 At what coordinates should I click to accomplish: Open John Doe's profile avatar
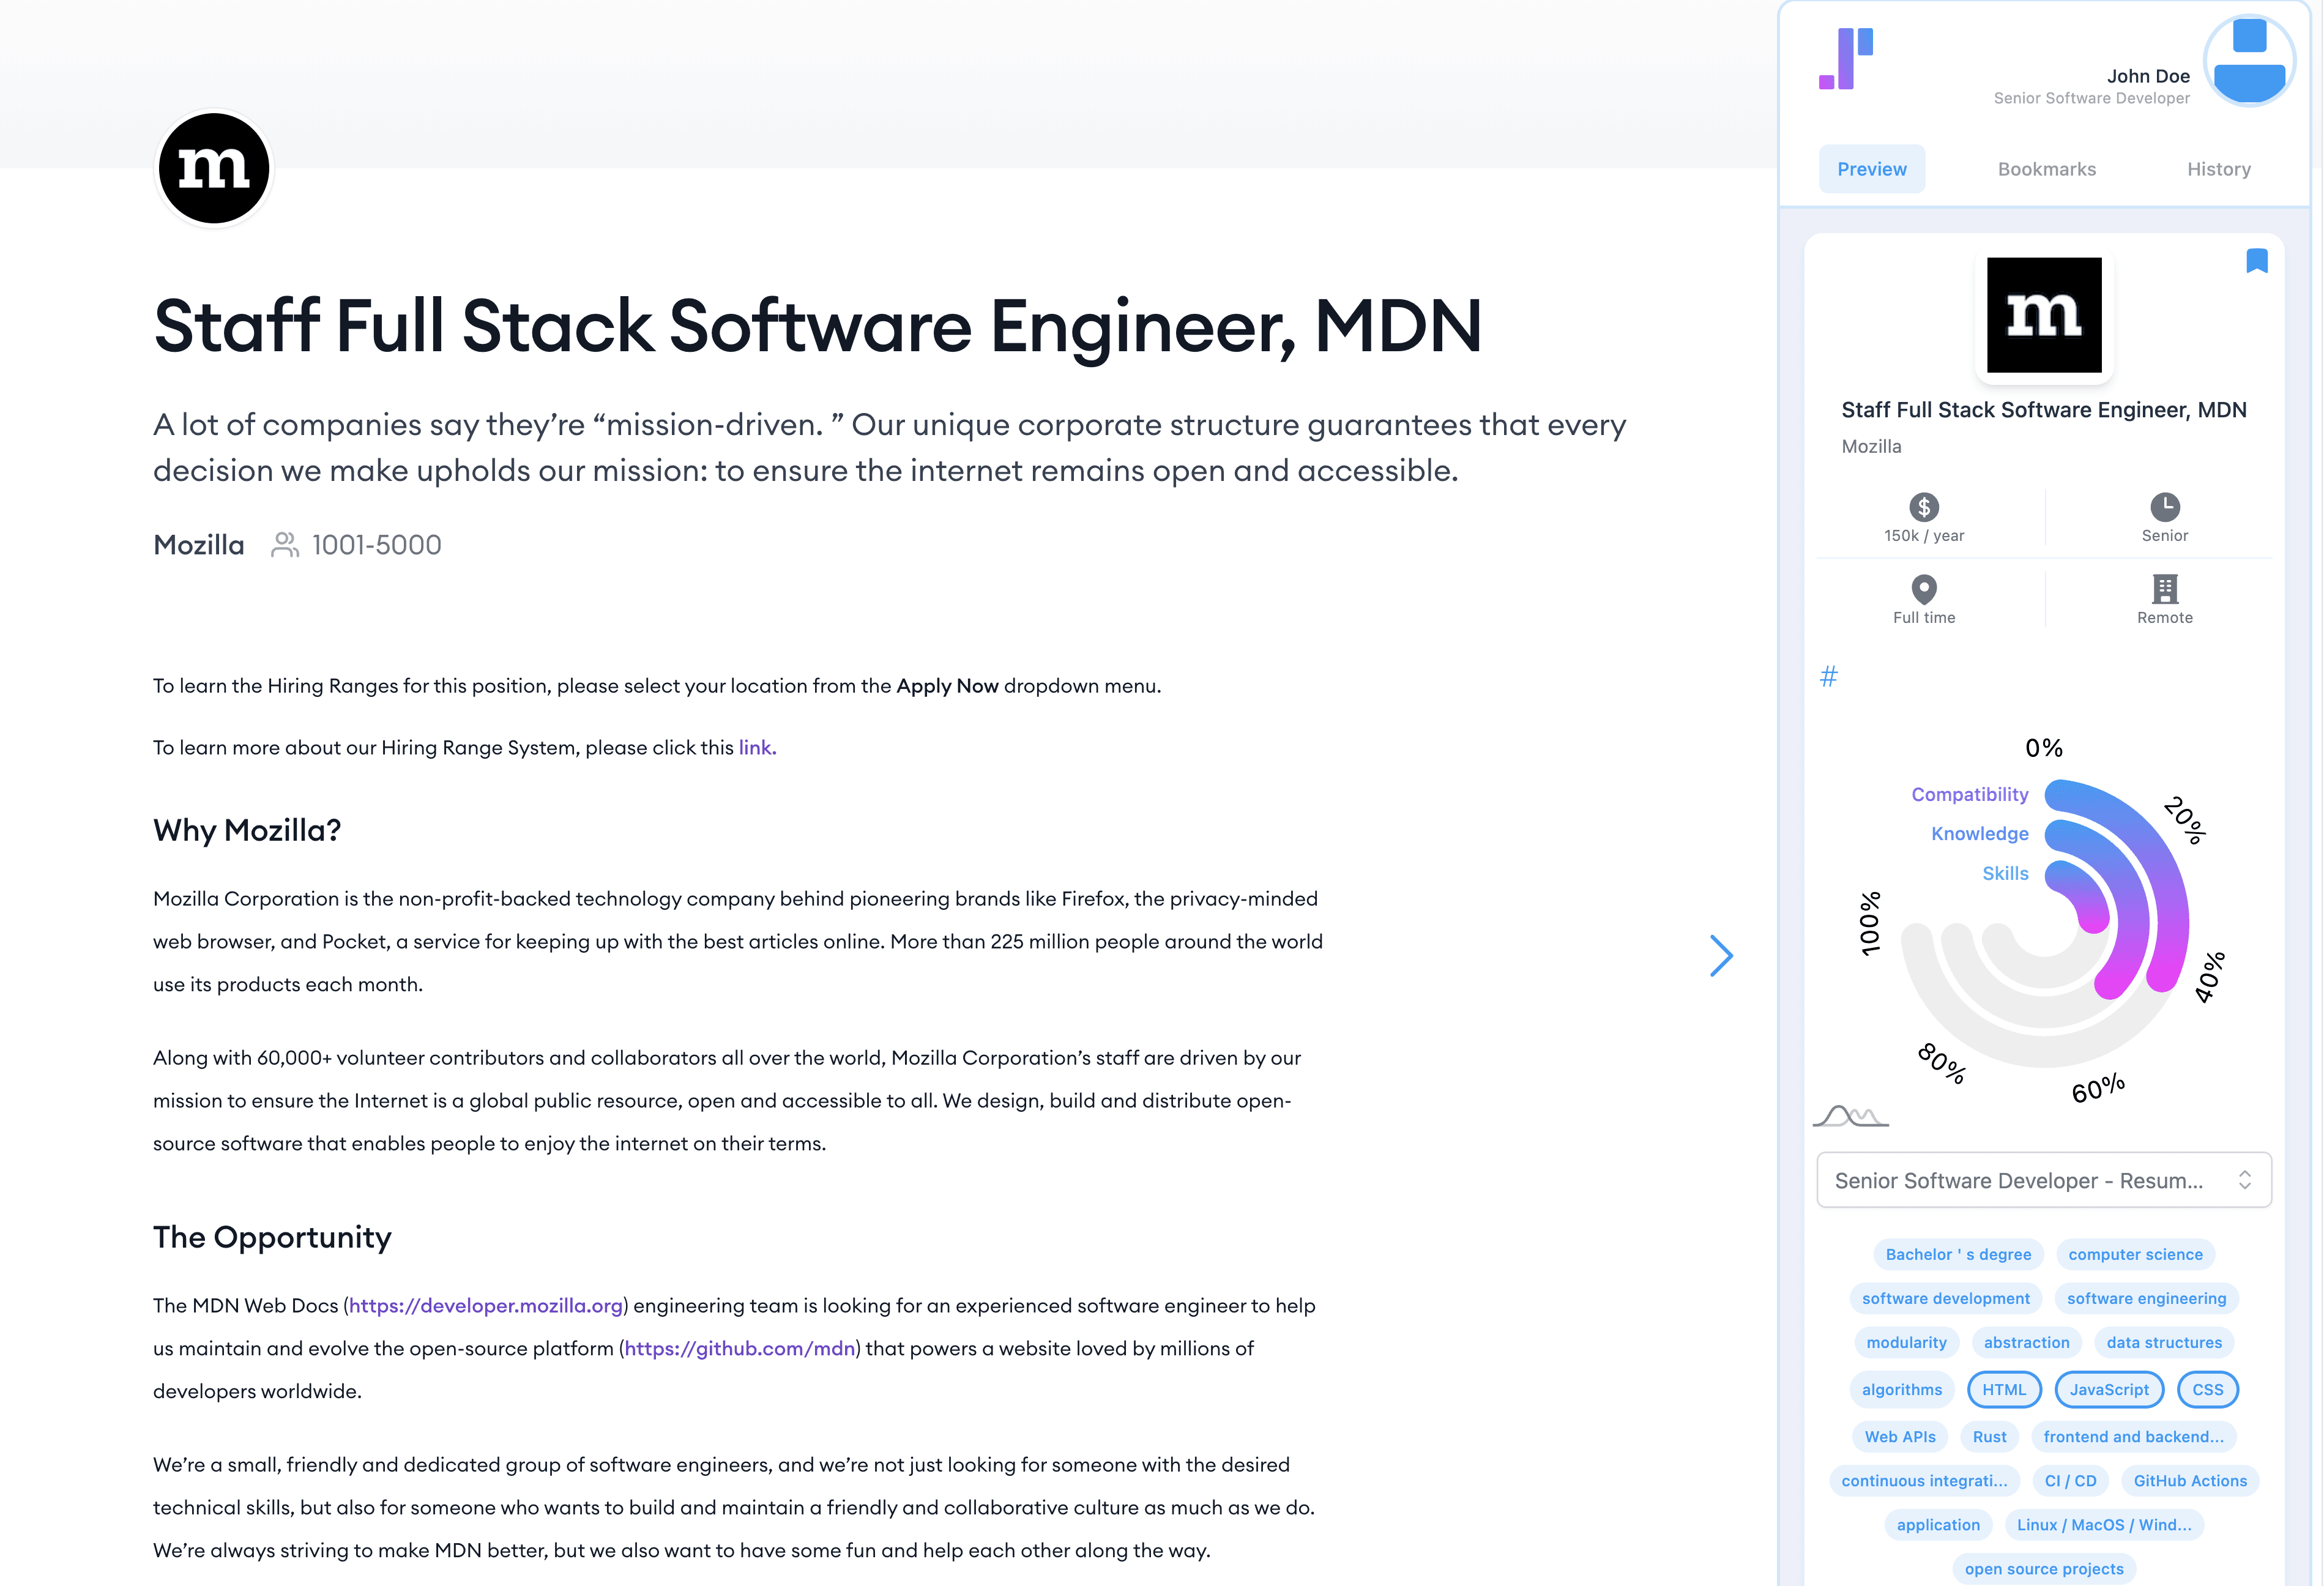click(x=2249, y=60)
